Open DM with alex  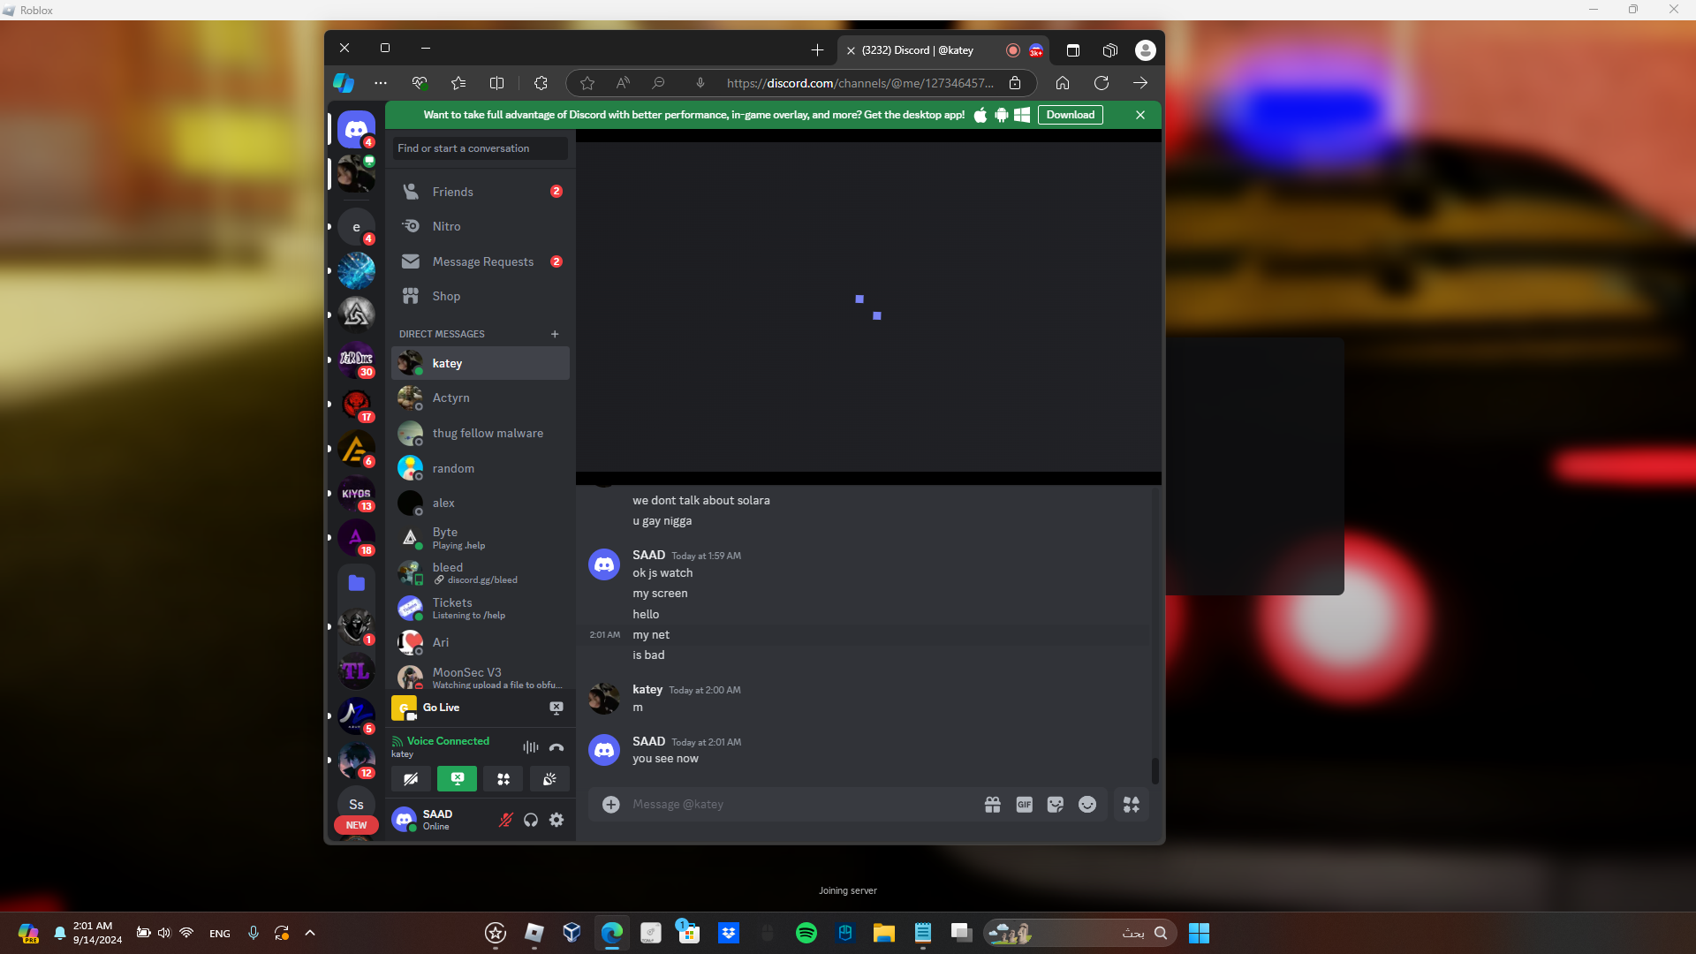coord(481,503)
